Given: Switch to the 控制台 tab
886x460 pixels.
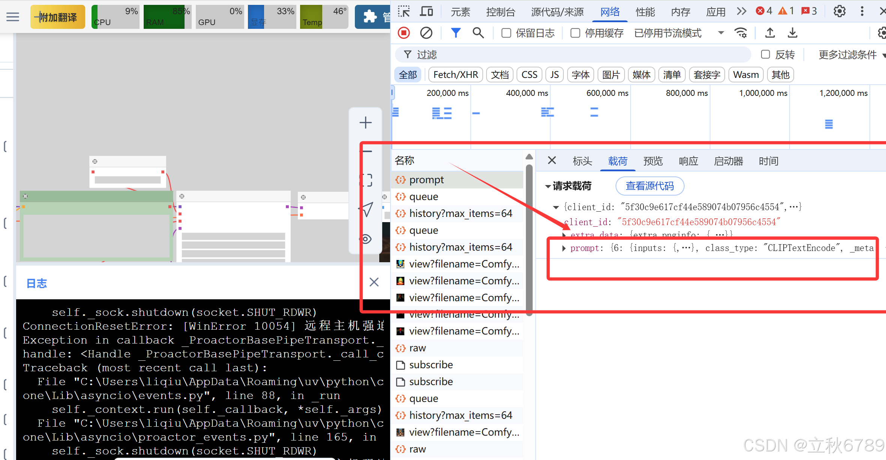Looking at the screenshot, I should point(500,12).
